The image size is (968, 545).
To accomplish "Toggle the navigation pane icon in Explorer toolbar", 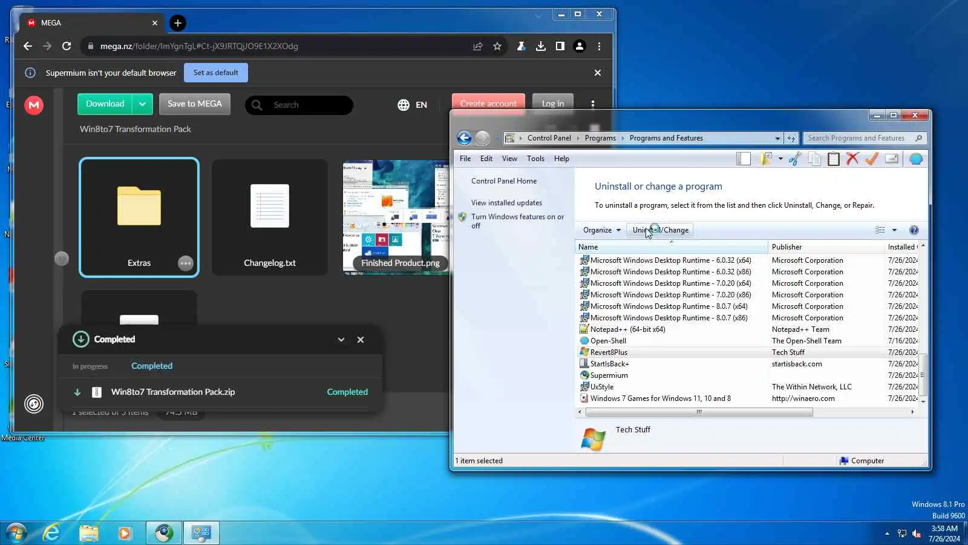I will (744, 159).
